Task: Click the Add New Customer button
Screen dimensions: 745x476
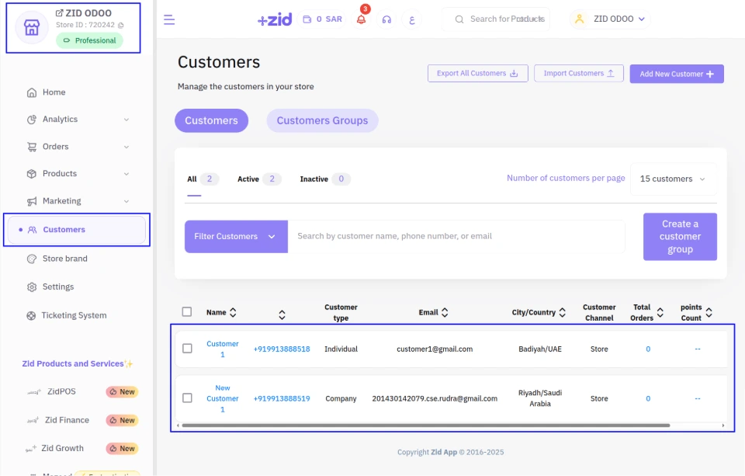Action: point(676,74)
